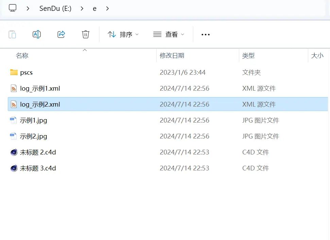Click the pscs folder icon
This screenshot has width=330, height=240.
tap(14, 72)
